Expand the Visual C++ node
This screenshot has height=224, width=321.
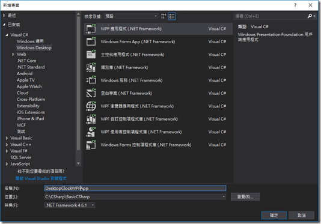point(7,145)
